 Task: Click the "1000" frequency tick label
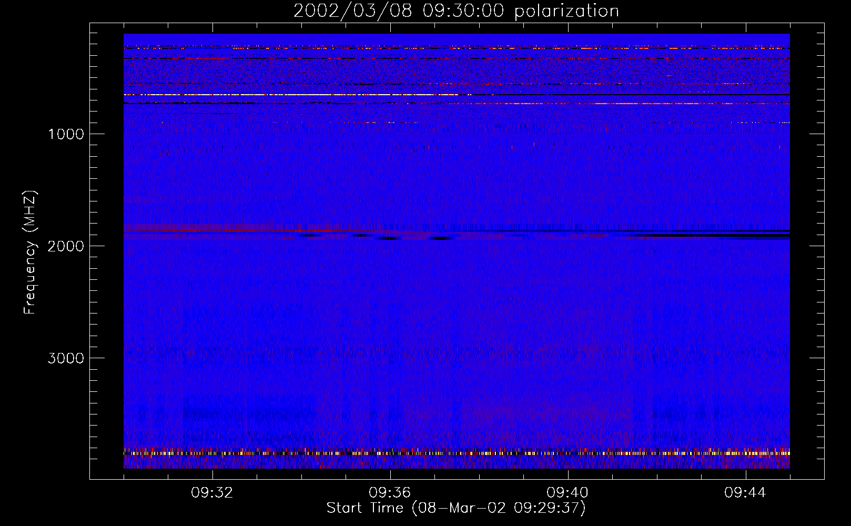coord(66,134)
